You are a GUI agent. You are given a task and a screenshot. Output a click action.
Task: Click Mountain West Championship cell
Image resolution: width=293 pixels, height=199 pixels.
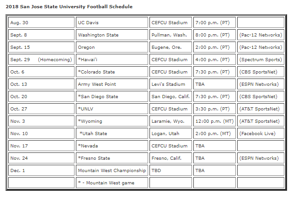point(112,171)
